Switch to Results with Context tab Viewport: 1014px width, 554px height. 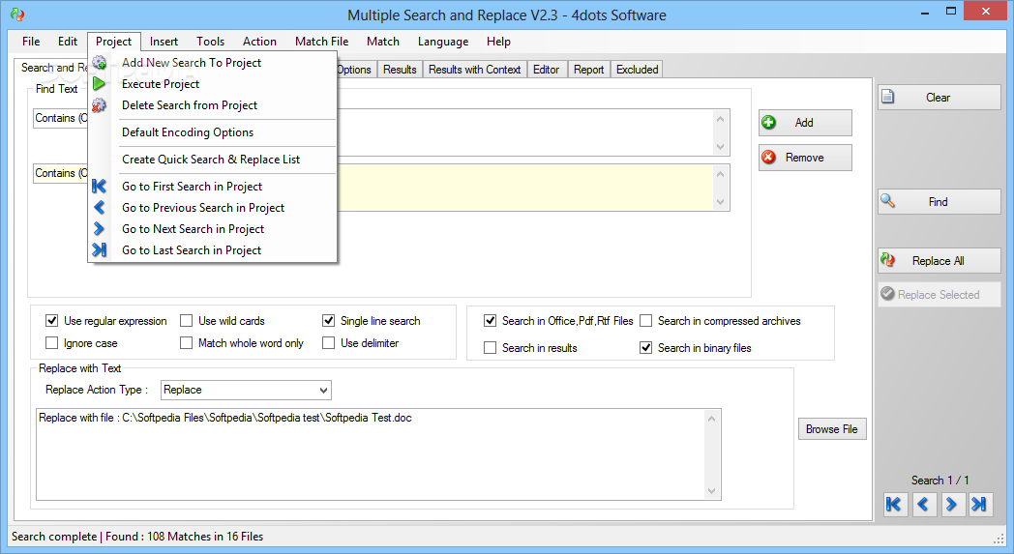pyautogui.click(x=475, y=70)
